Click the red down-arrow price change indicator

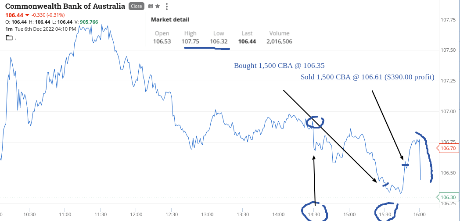[x=27, y=15]
